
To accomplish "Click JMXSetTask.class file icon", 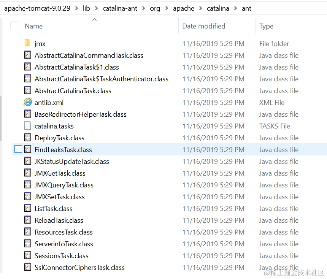I will (x=27, y=197).
